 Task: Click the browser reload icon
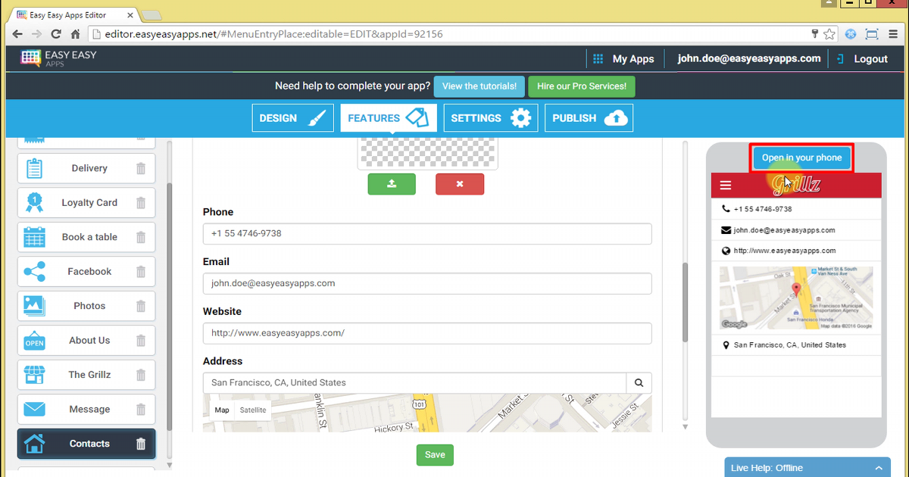click(55, 34)
